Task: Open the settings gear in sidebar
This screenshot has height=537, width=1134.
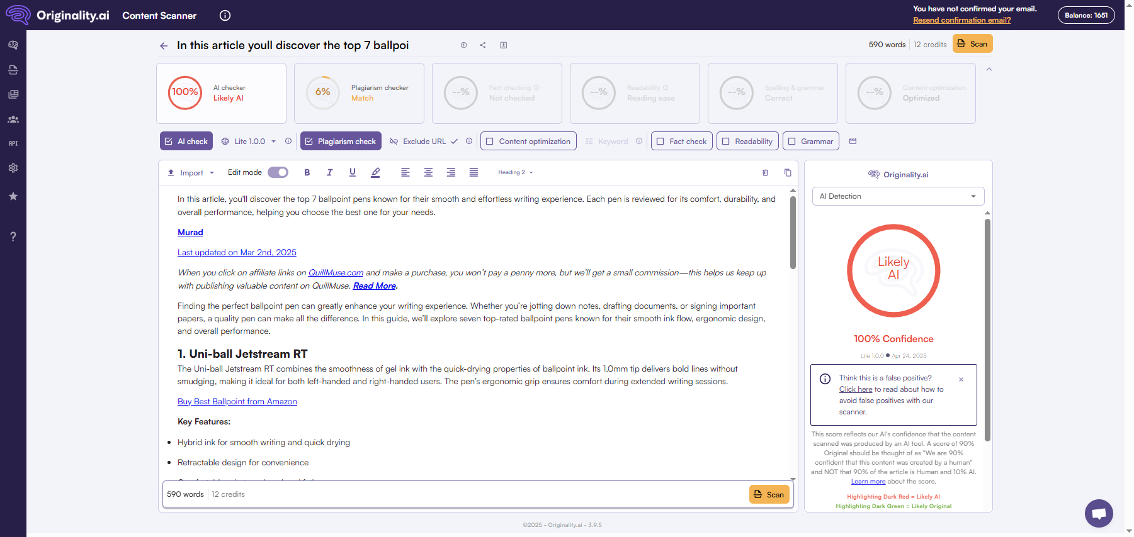Action: pyautogui.click(x=13, y=168)
